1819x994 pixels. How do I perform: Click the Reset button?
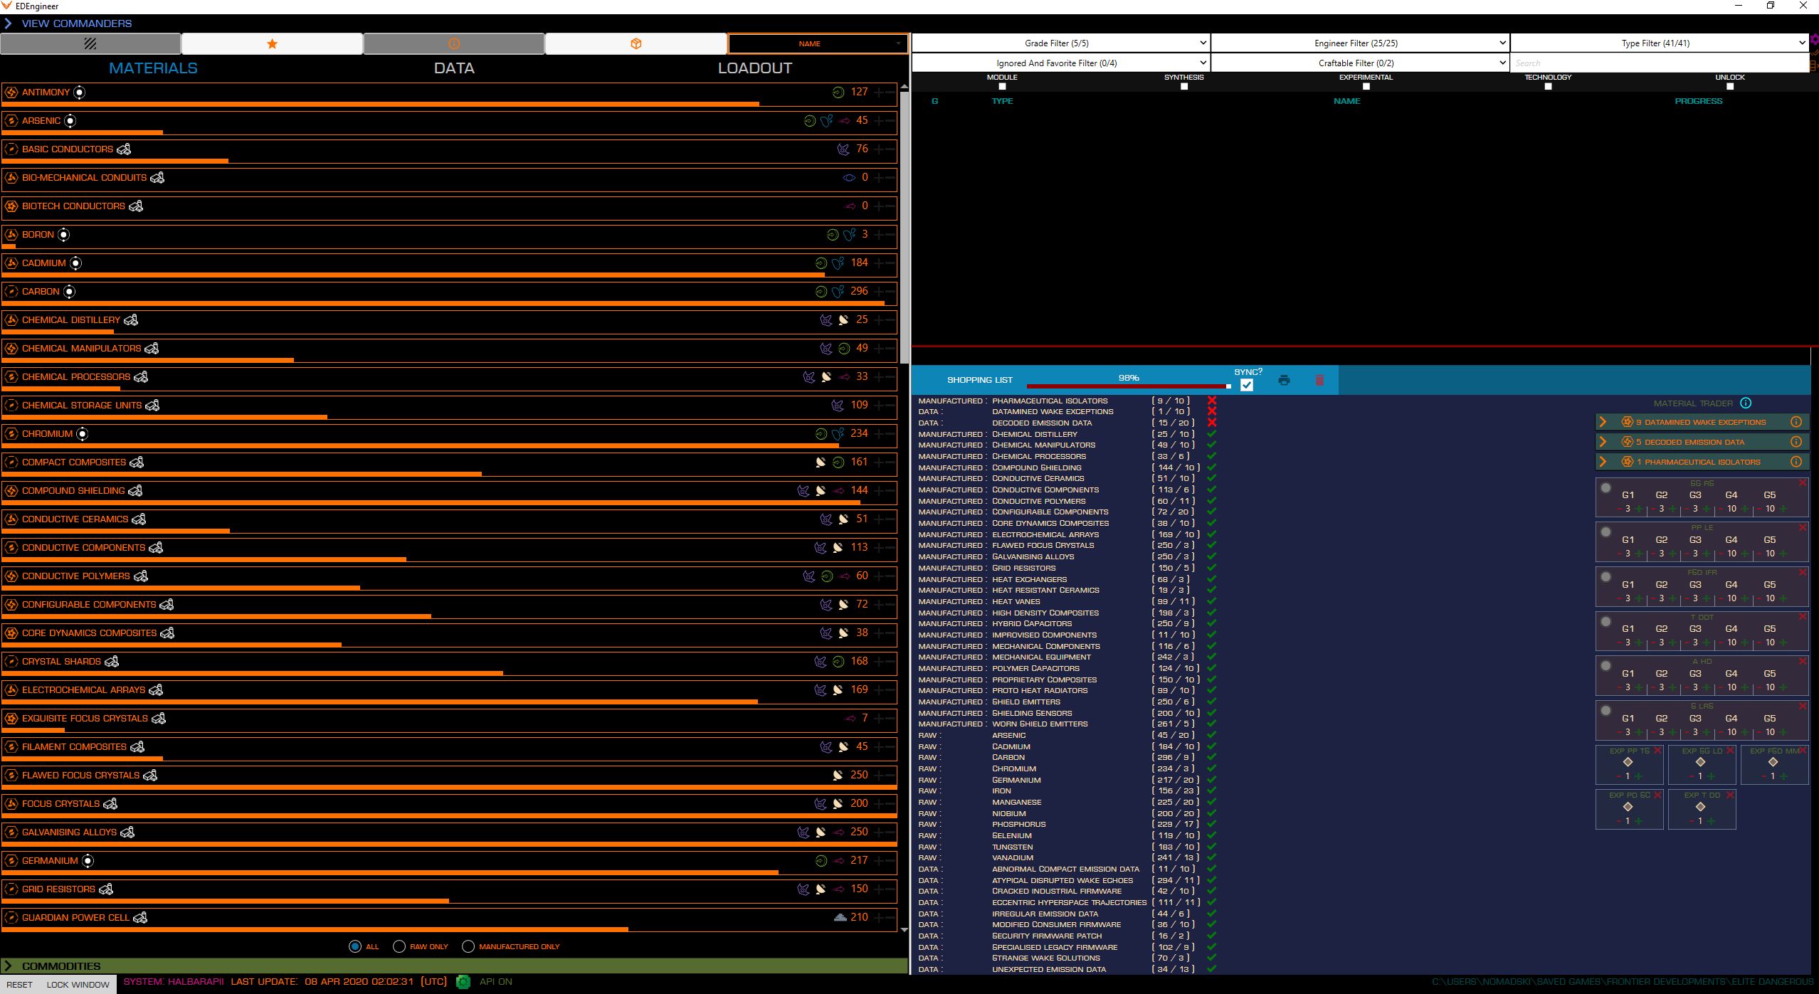click(20, 985)
